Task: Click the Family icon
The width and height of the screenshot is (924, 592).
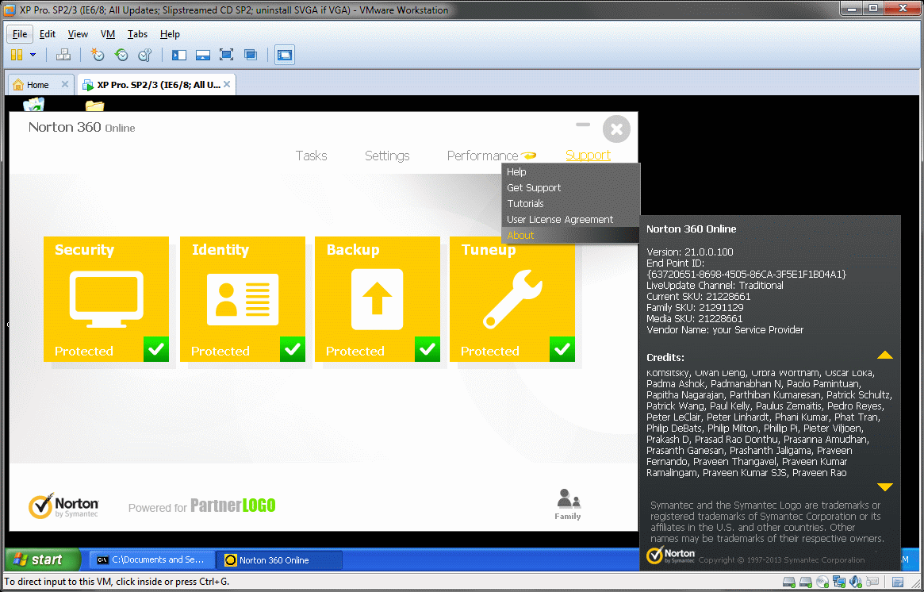Action: pos(567,504)
